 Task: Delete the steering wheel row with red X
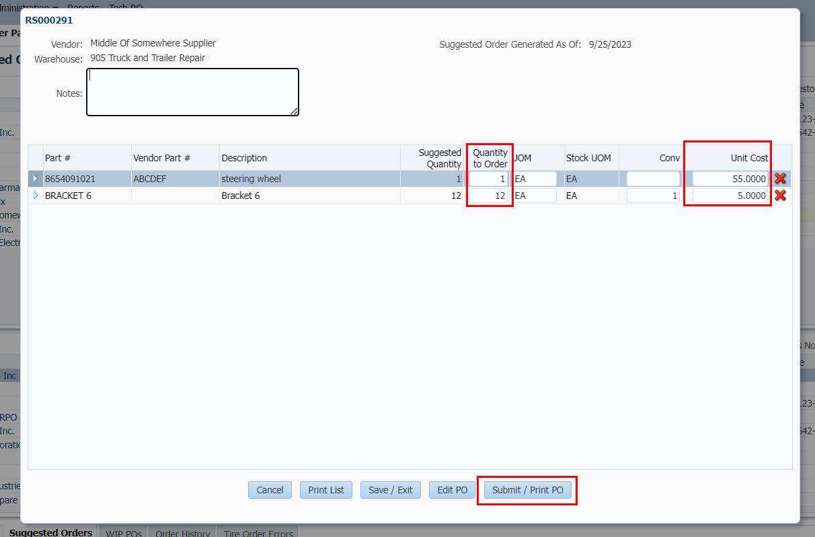click(x=780, y=179)
